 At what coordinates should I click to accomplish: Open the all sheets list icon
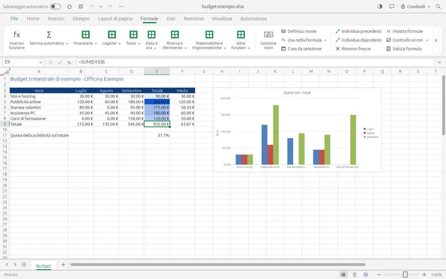pyautogui.click(x=24, y=265)
